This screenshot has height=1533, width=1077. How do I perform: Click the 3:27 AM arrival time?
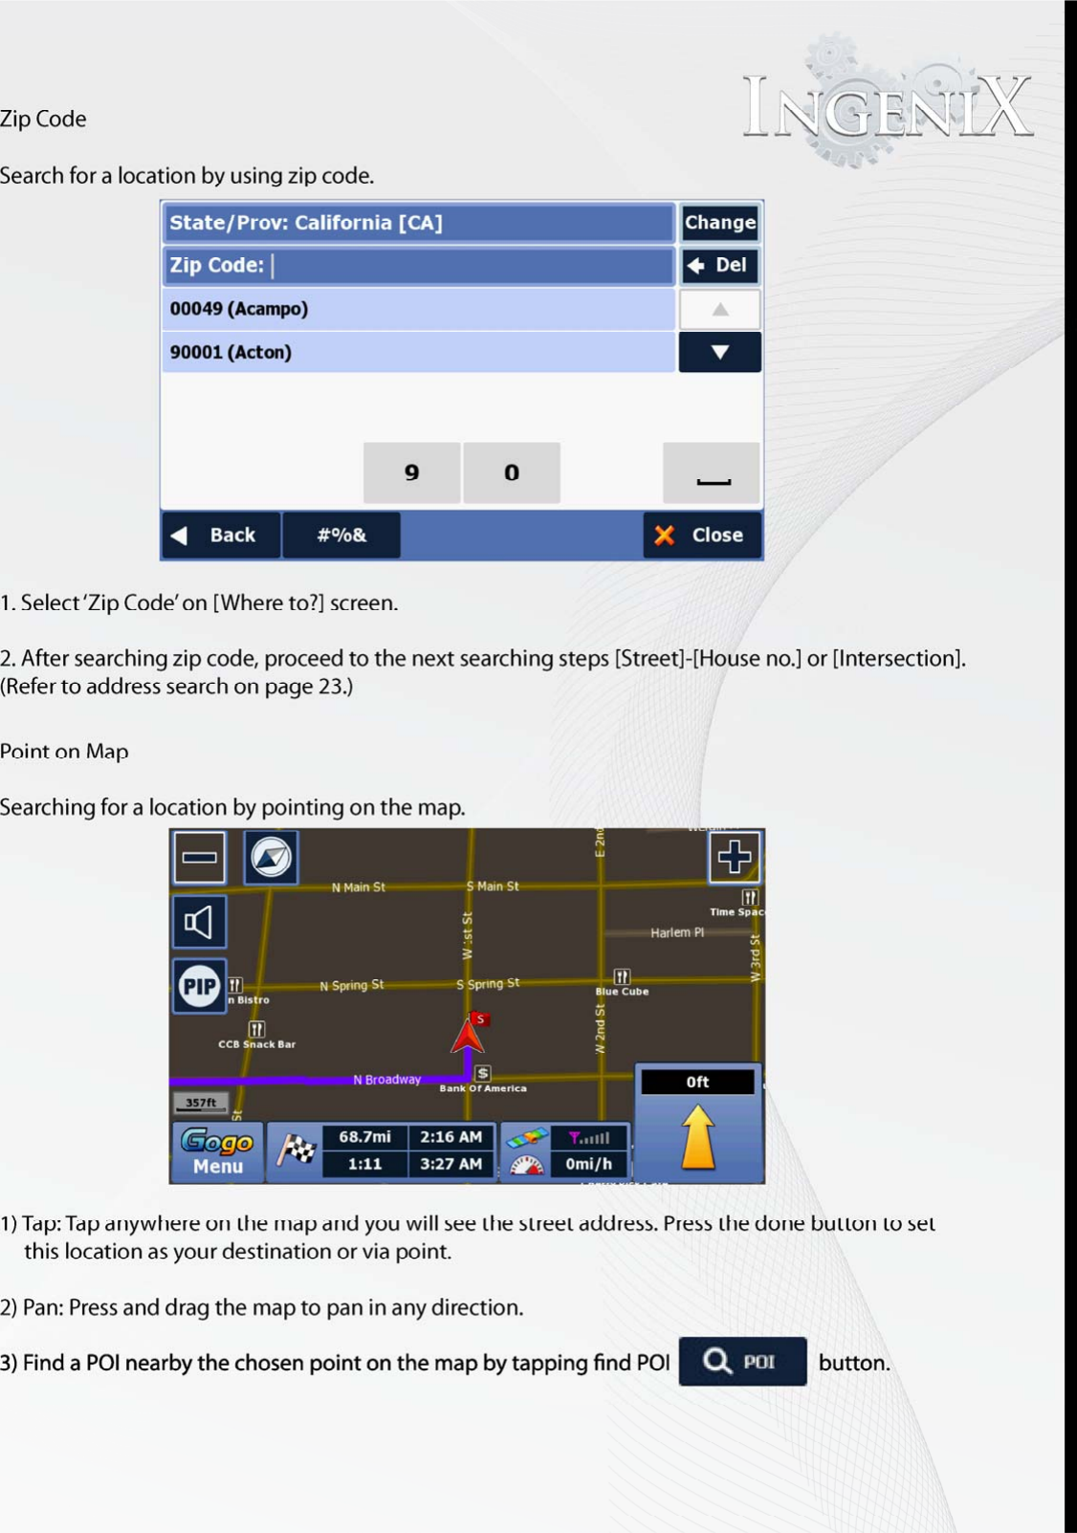pos(451,1164)
